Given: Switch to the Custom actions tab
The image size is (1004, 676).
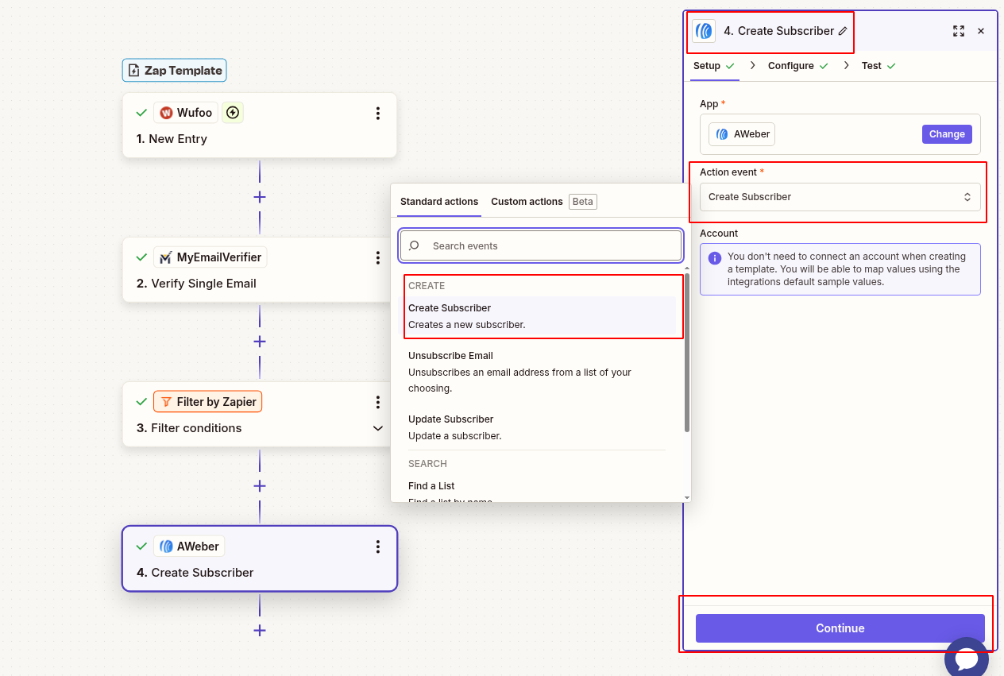Looking at the screenshot, I should (527, 202).
